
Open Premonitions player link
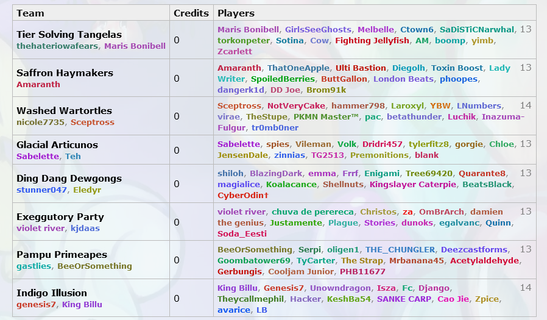(x=379, y=155)
